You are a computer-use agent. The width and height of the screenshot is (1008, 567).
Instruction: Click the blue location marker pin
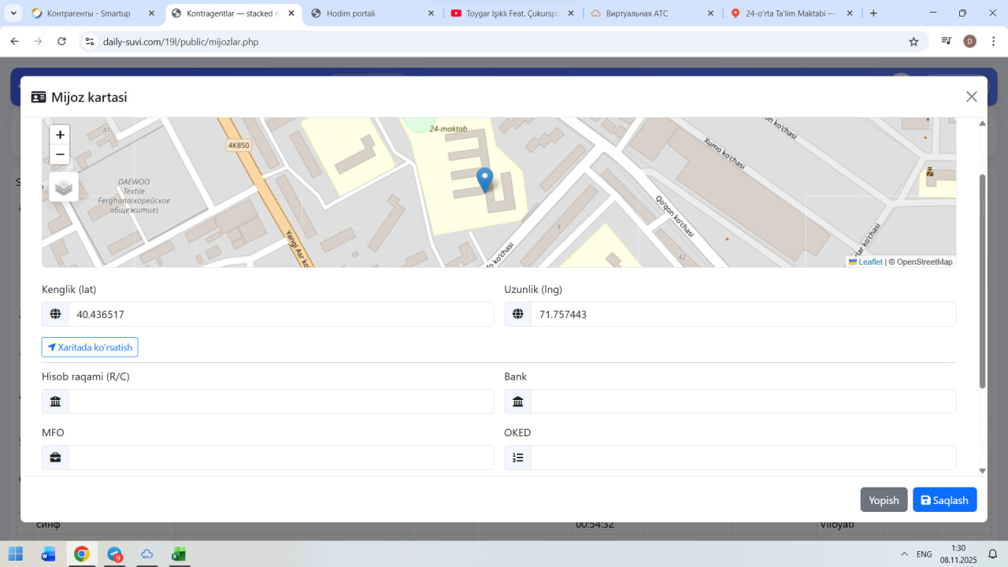point(485,180)
